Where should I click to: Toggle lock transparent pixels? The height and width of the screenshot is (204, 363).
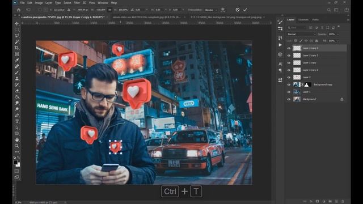296,41
